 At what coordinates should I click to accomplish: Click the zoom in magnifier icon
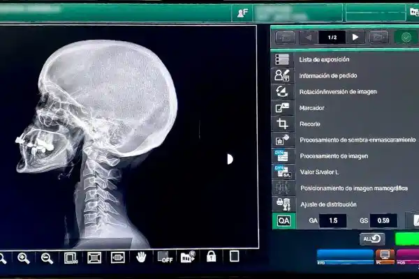coord(24,258)
